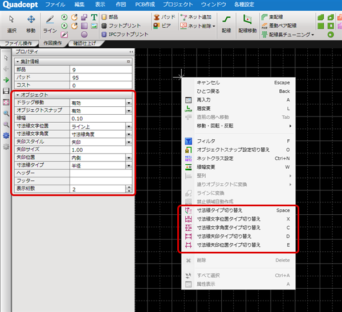This screenshot has height=312, width=342.
Task: Click the blue gear sidebar icon
Action: pyautogui.click(x=6, y=135)
